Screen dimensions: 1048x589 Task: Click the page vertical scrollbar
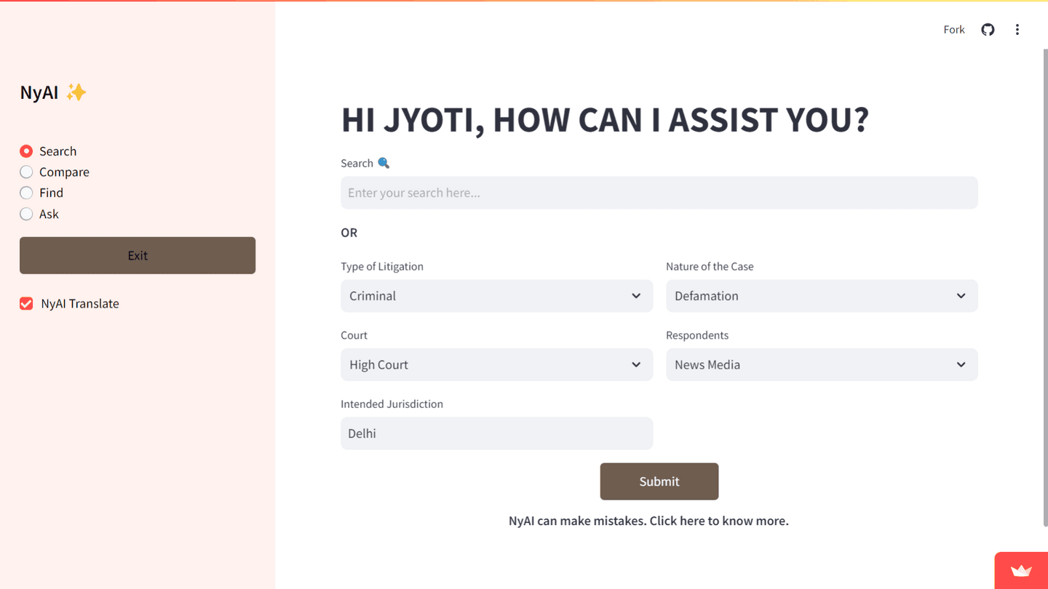pos(1045,287)
